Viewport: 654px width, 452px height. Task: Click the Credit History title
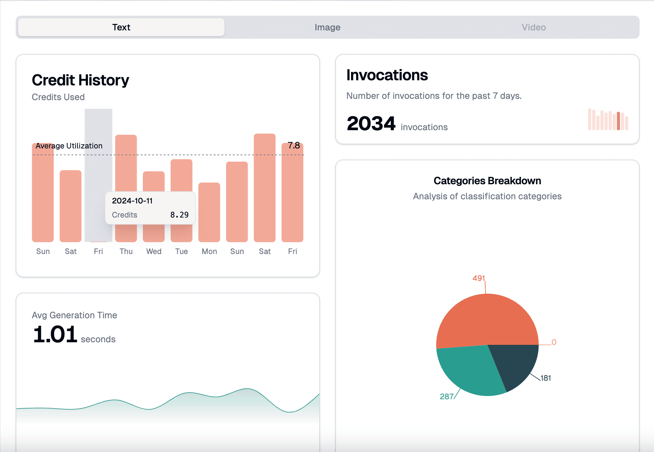pos(80,80)
